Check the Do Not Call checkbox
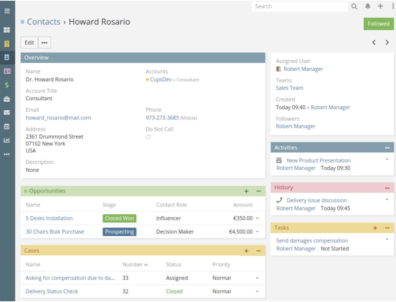 [x=148, y=137]
